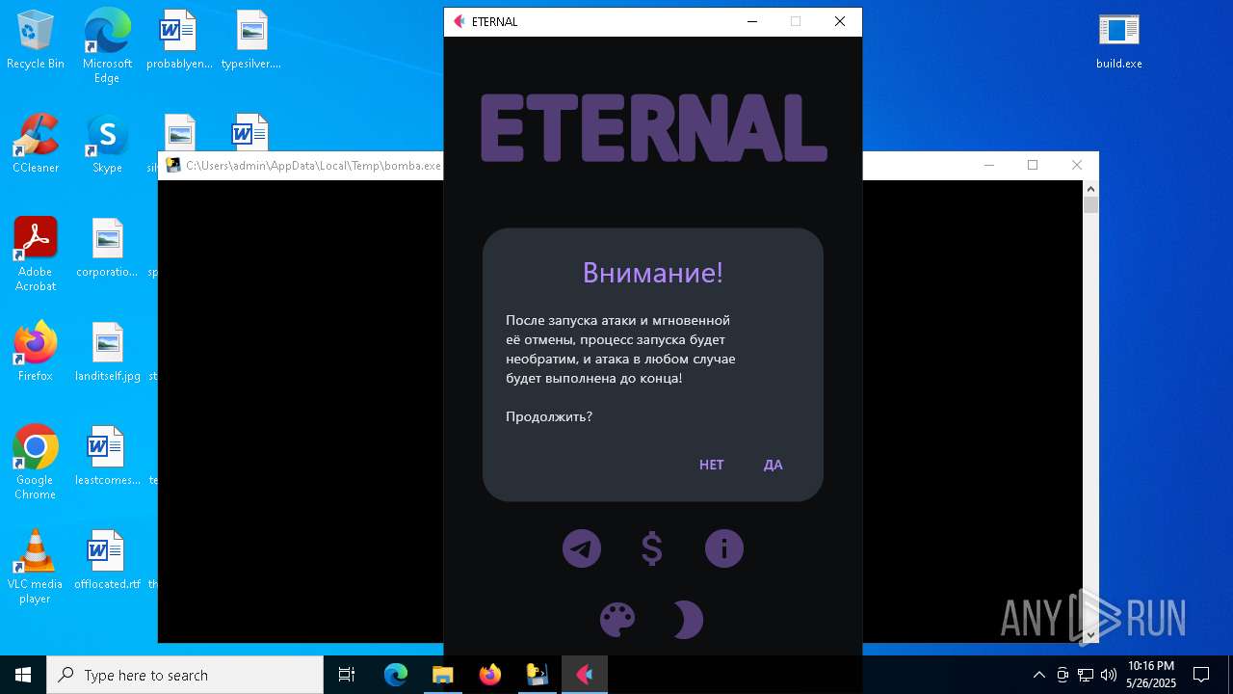Maximize the bomba.exe console window
1233x694 pixels.
1033,165
